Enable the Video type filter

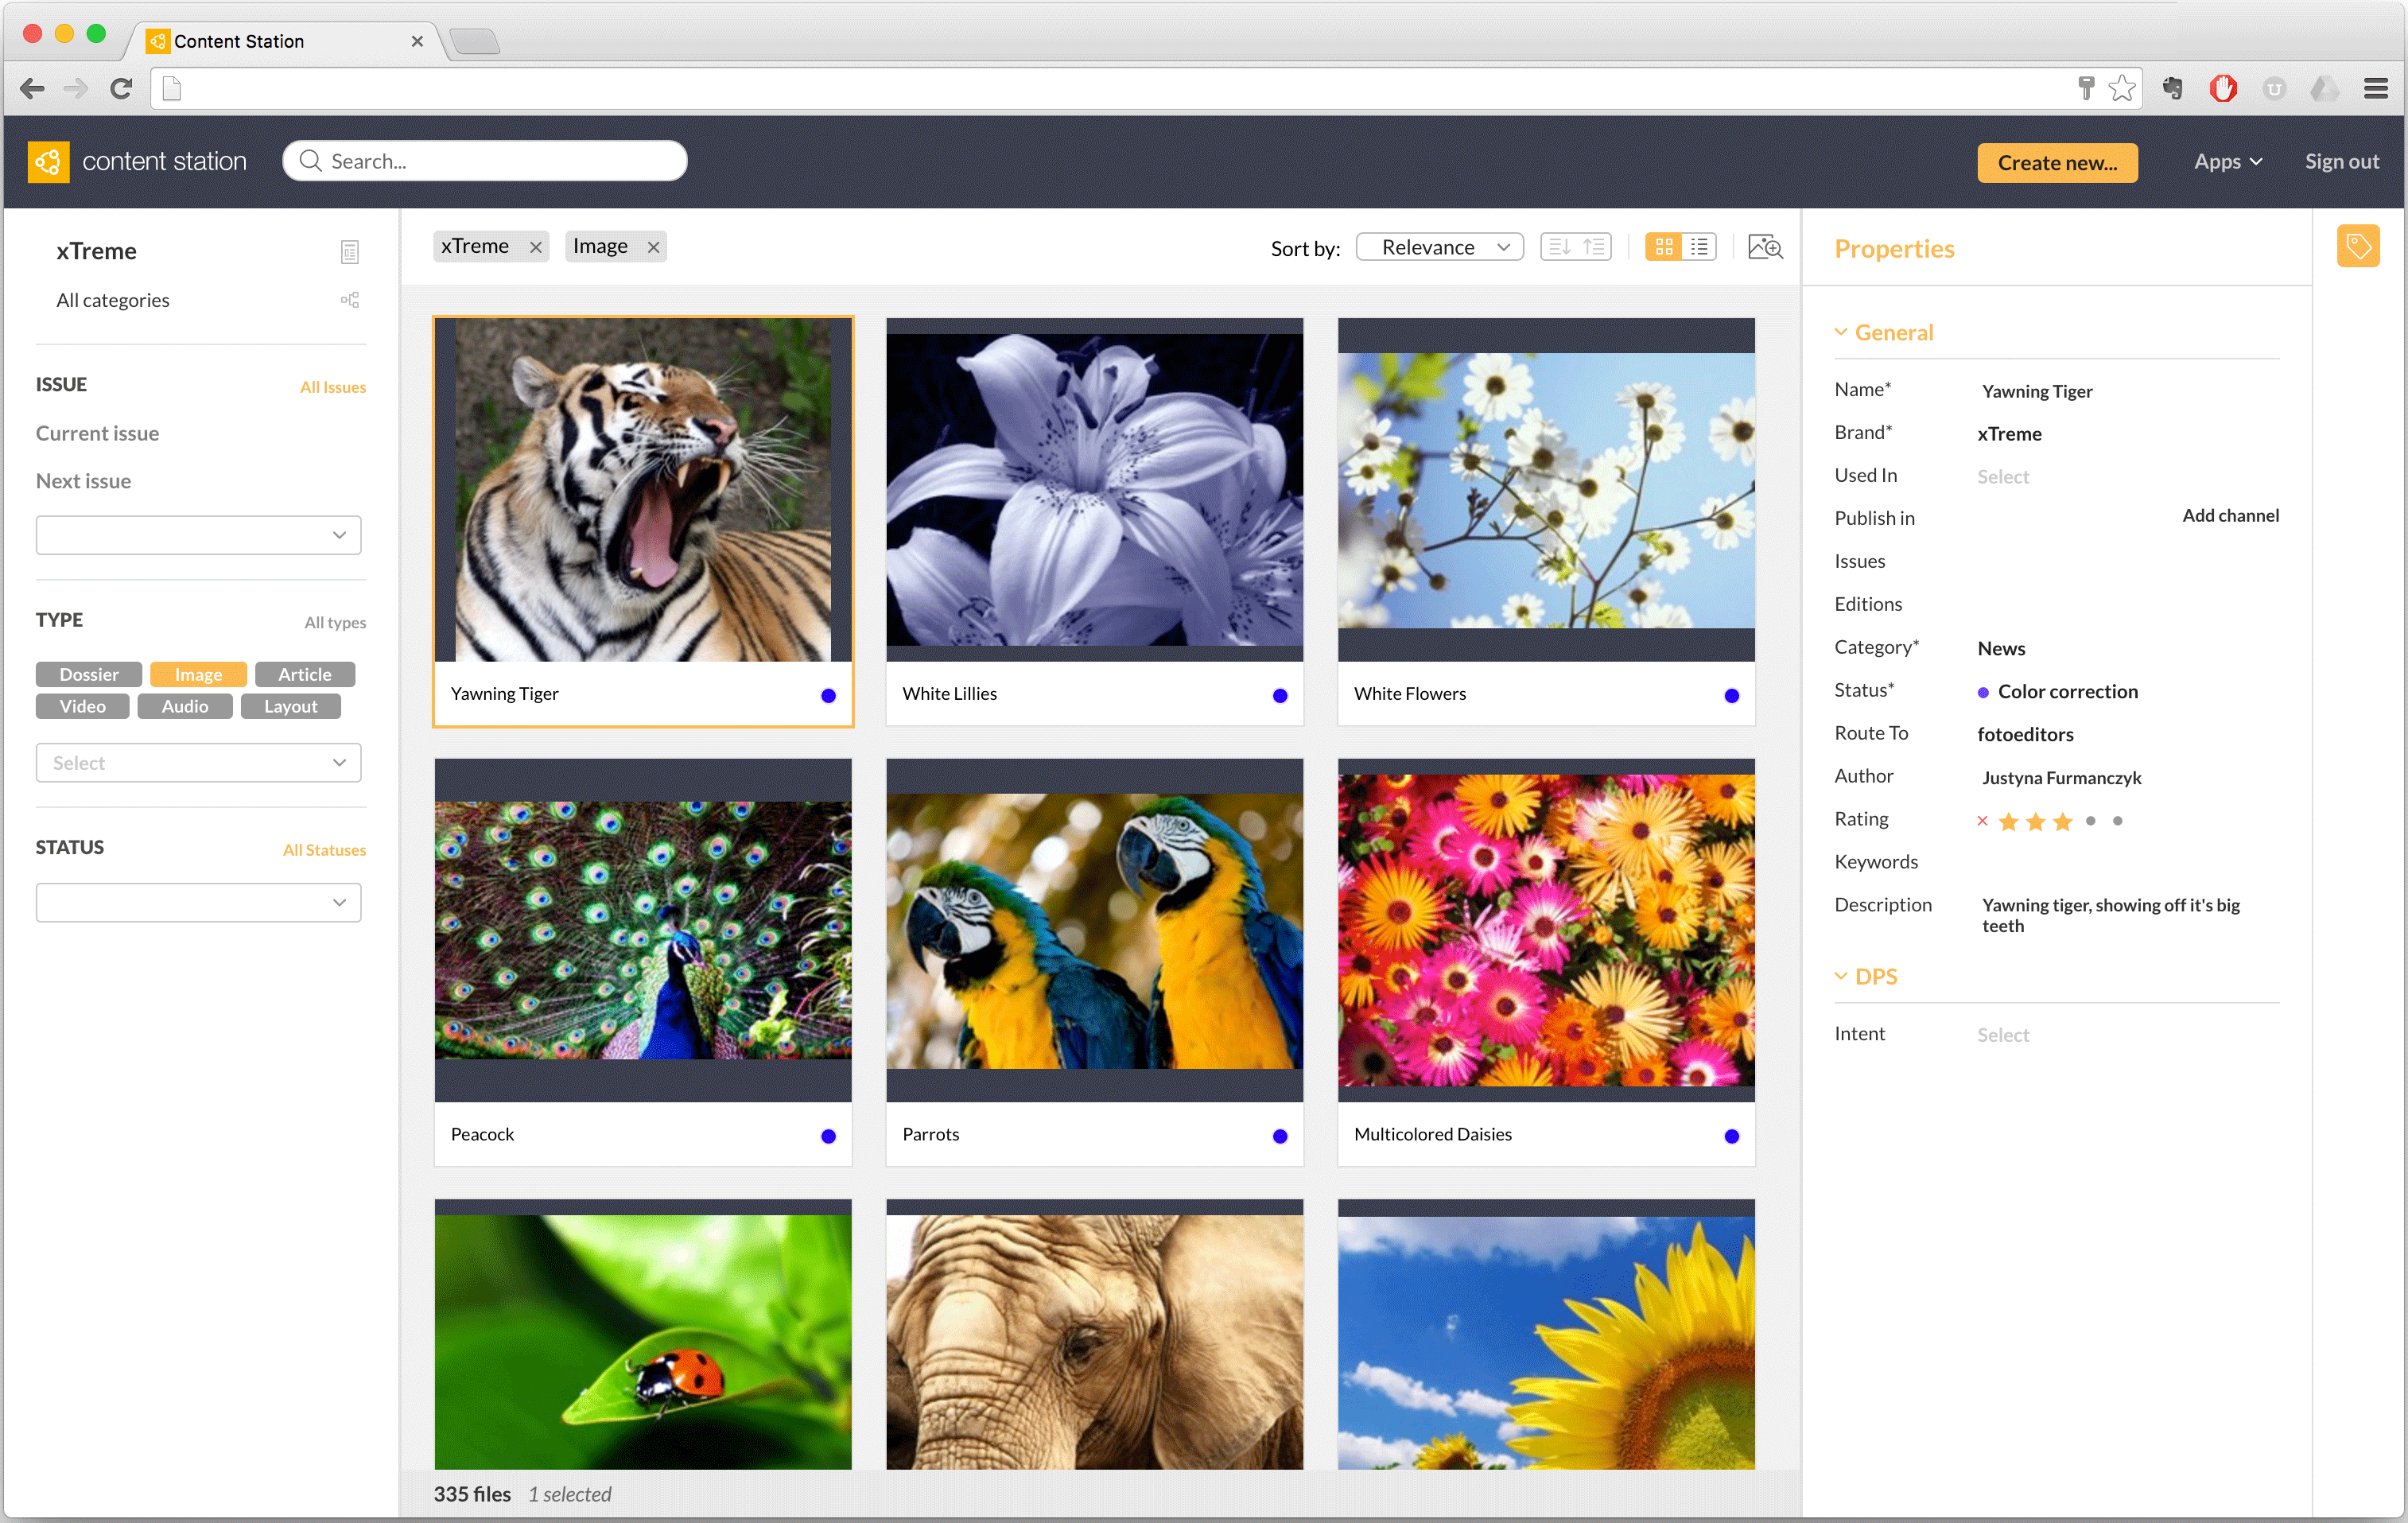pos(82,706)
